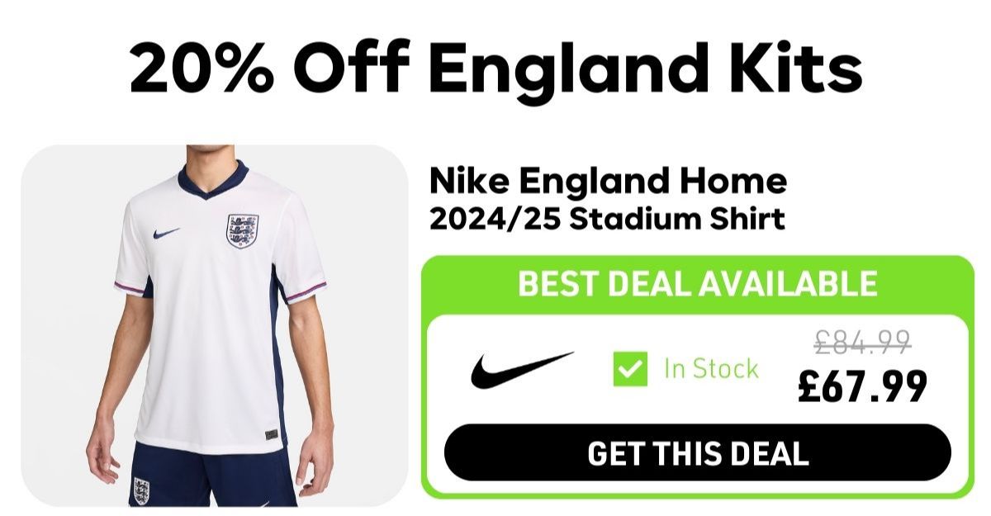Image resolution: width=991 pixels, height=516 pixels.
Task: Open the Nike England Home product title
Action: [x=608, y=181]
